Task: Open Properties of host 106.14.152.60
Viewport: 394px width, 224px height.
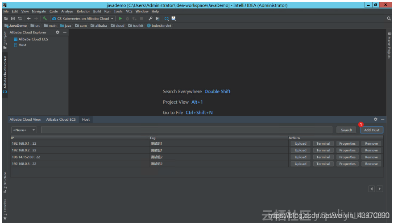Action: click(347, 157)
